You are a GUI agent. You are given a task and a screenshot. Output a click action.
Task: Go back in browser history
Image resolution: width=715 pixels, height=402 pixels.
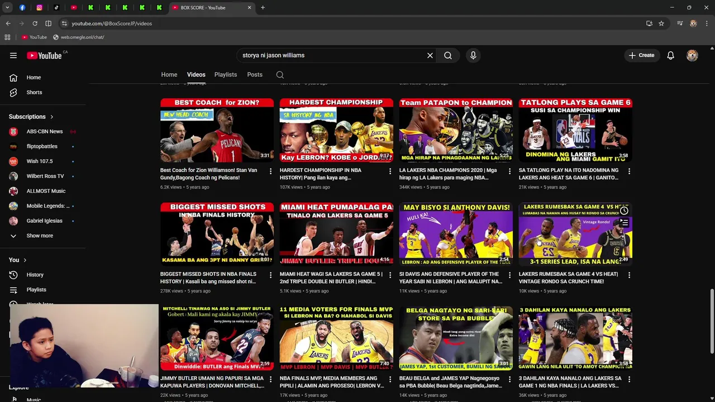click(x=8, y=23)
